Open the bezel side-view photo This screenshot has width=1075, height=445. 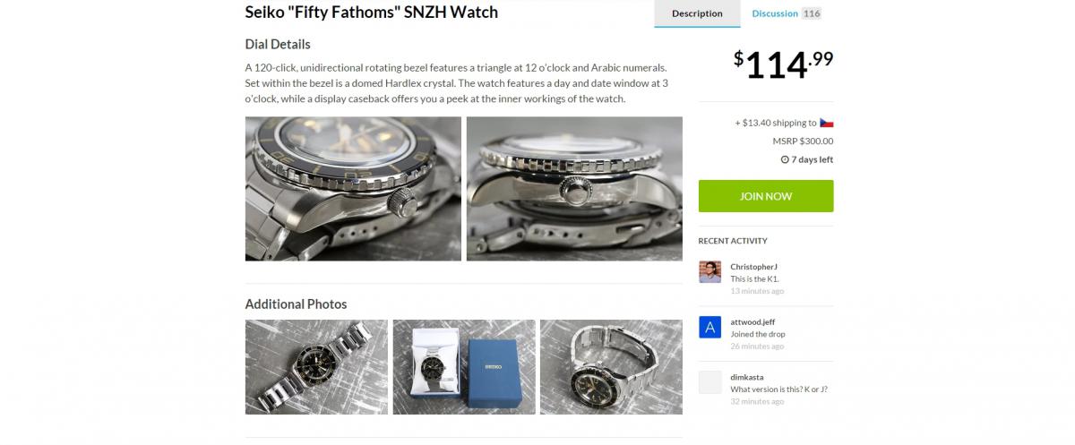click(x=574, y=189)
